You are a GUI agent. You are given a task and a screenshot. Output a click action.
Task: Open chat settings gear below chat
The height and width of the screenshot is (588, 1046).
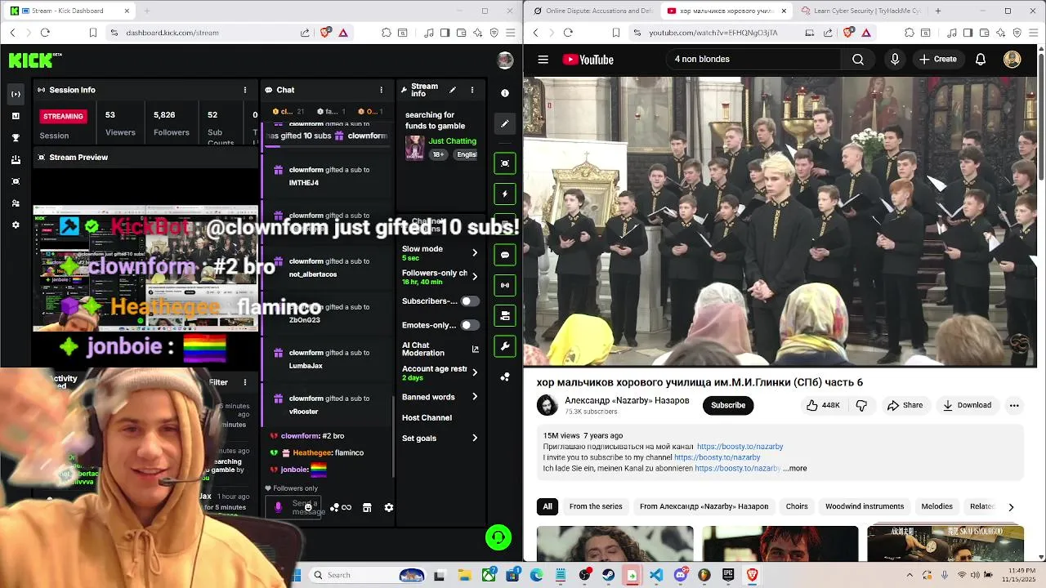(389, 507)
